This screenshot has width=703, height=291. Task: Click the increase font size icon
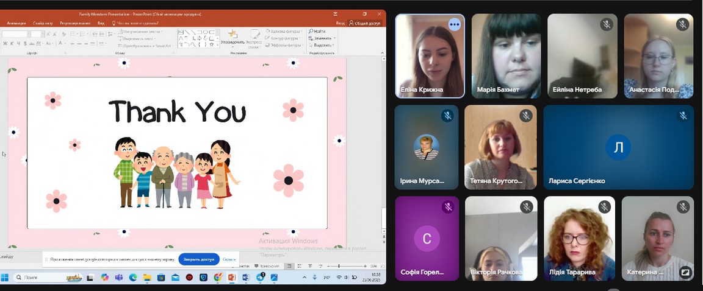click(x=48, y=34)
